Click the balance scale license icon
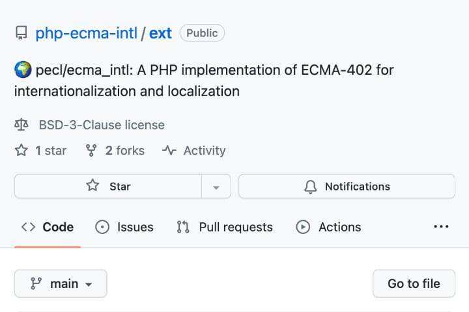 coord(21,125)
